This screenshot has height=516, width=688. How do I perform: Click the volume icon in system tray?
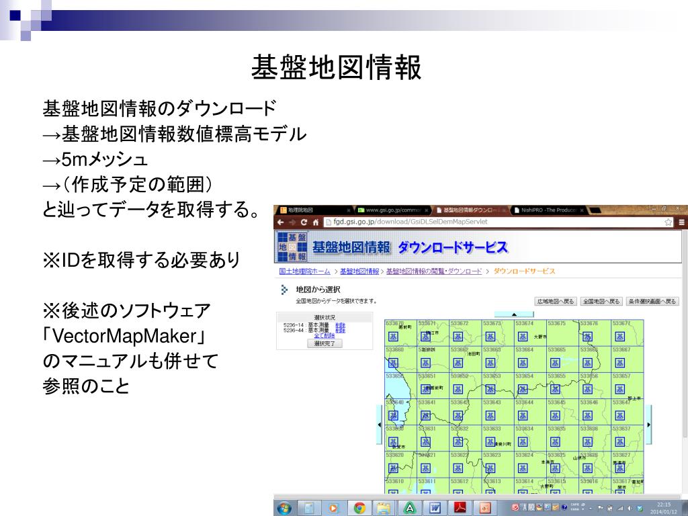coord(630,509)
